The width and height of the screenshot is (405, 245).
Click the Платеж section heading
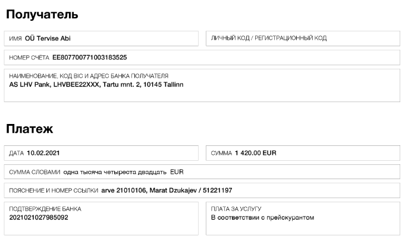[x=29, y=129]
